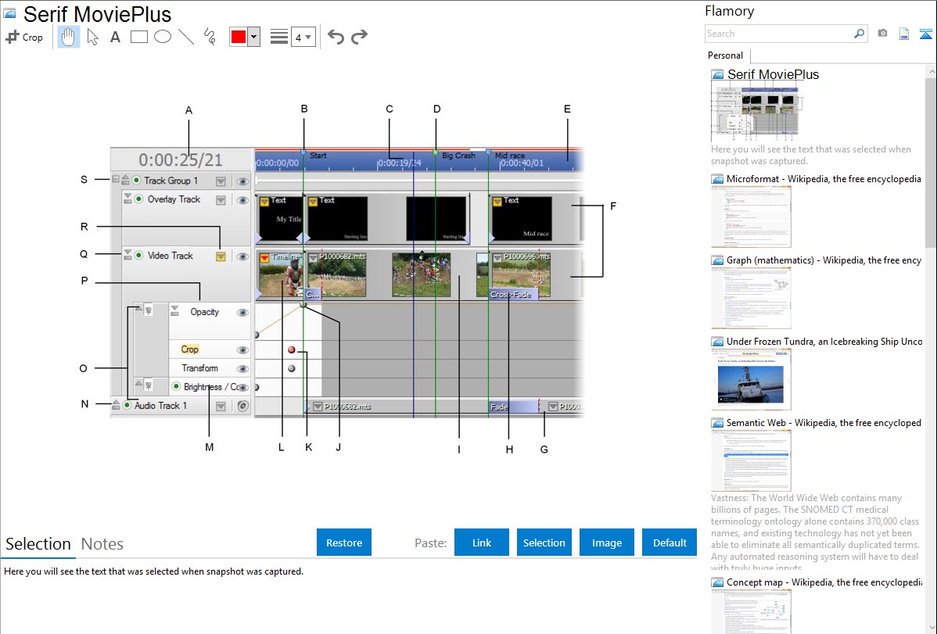The height and width of the screenshot is (634, 937).
Task: Click the gray Transform keyframe dot
Action: (292, 369)
